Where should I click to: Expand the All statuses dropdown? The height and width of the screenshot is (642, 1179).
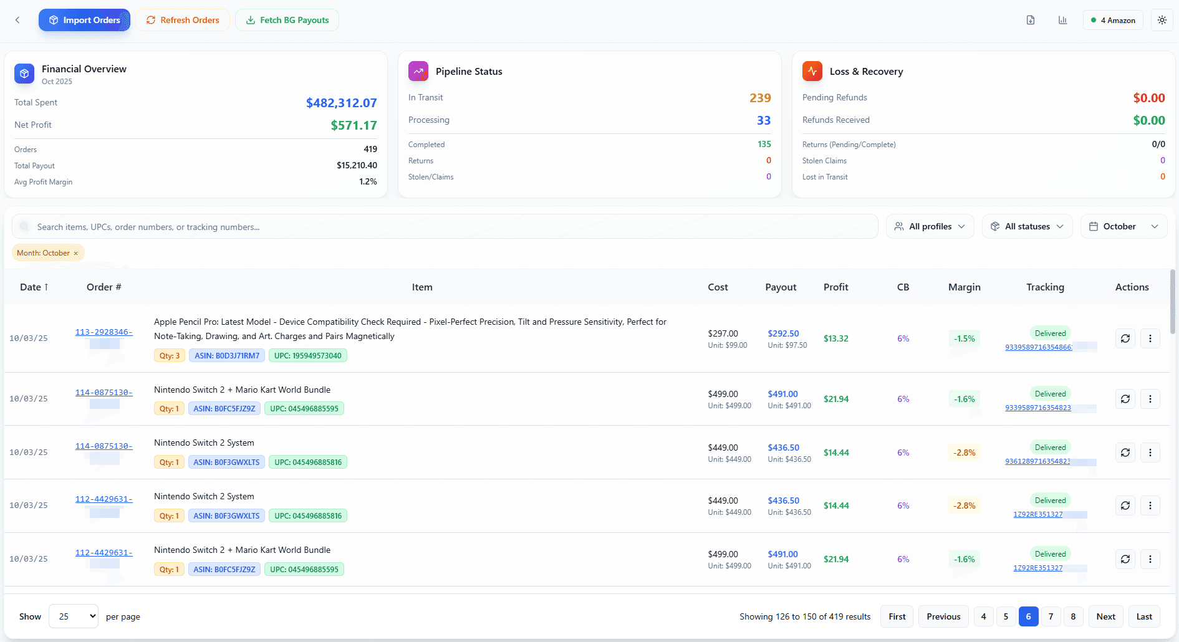pyautogui.click(x=1027, y=226)
